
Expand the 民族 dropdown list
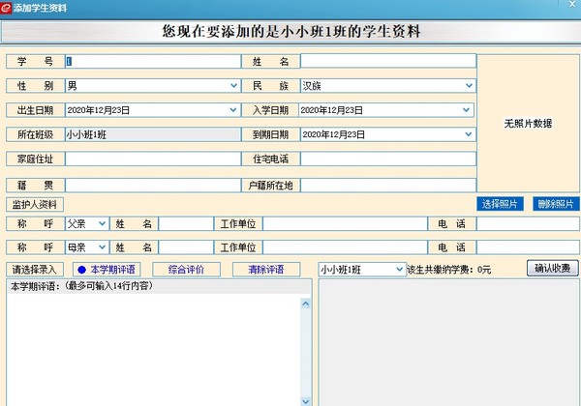click(470, 86)
